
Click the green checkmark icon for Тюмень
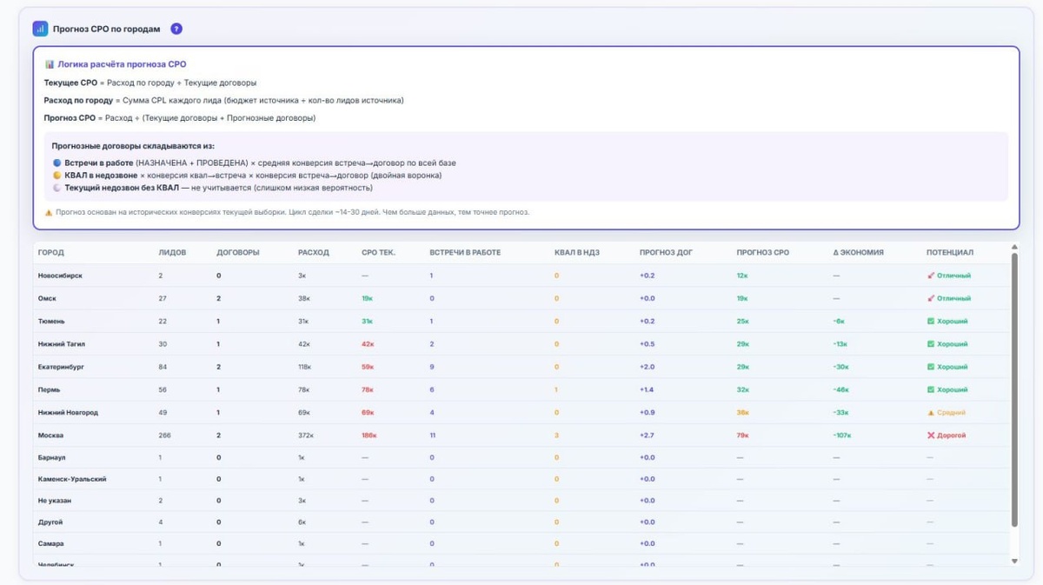931,322
